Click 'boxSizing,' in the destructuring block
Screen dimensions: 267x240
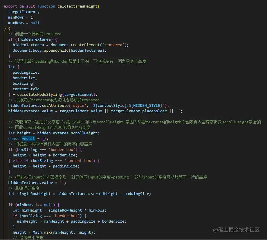click(24, 84)
